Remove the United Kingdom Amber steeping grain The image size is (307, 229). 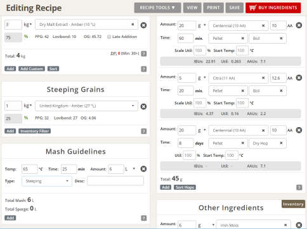pos(143,106)
